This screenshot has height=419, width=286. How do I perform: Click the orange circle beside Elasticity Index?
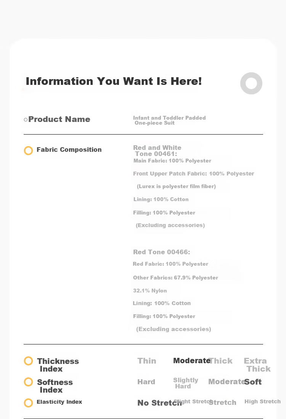pos(28,403)
